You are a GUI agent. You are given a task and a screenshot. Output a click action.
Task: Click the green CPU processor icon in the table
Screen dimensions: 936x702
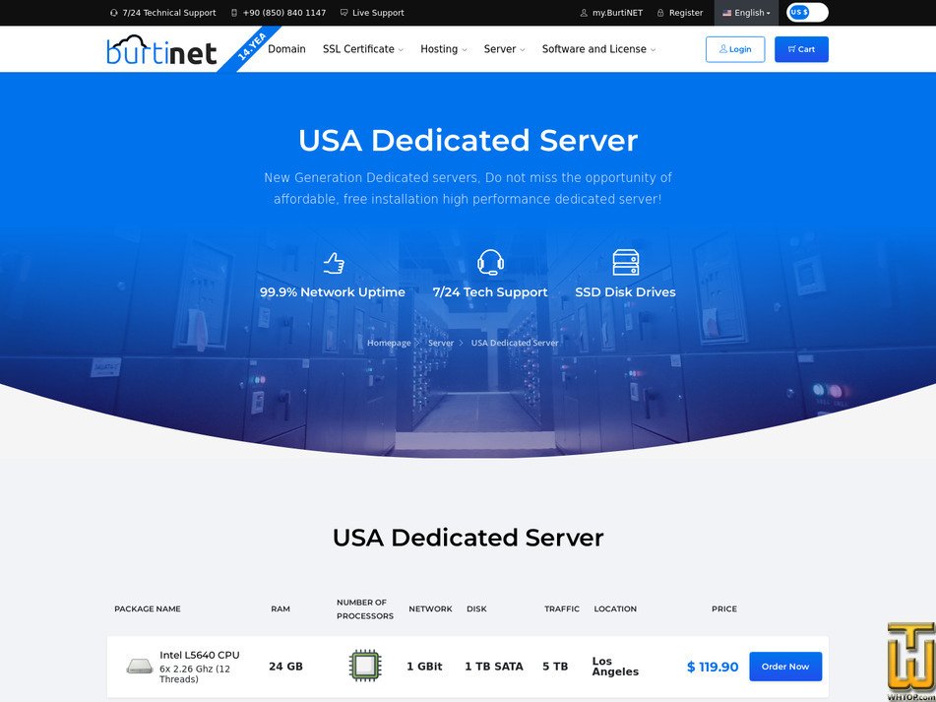[x=364, y=666]
